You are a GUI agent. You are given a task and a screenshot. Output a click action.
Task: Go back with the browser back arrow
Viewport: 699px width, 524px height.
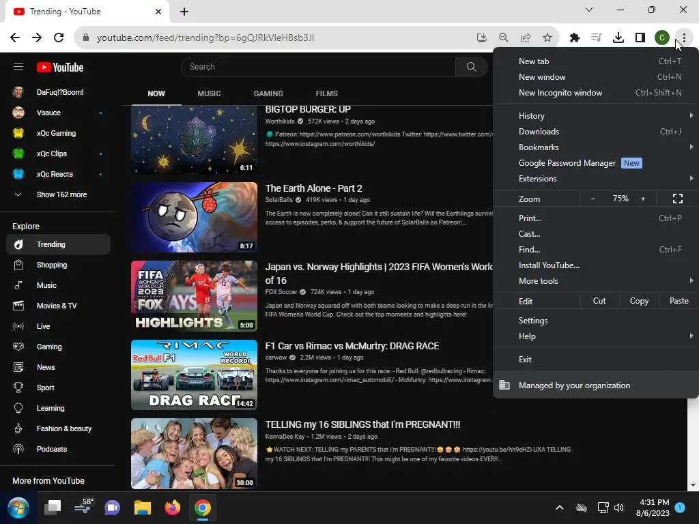coord(15,38)
